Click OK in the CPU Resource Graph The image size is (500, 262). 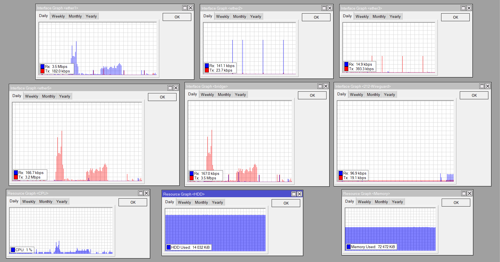pos(133,202)
